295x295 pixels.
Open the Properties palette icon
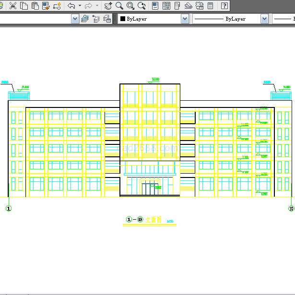click(x=155, y=6)
